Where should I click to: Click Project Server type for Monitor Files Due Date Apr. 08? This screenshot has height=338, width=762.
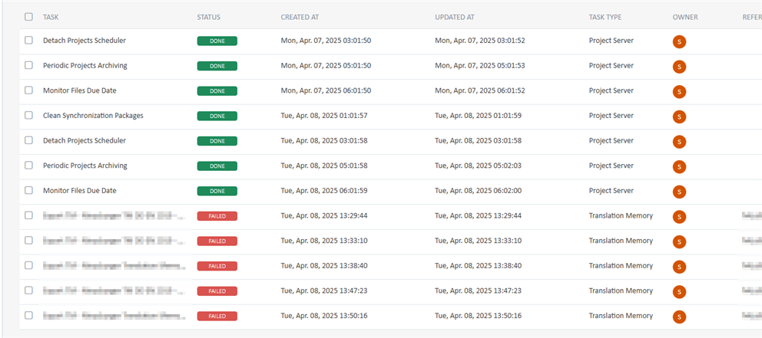point(611,191)
